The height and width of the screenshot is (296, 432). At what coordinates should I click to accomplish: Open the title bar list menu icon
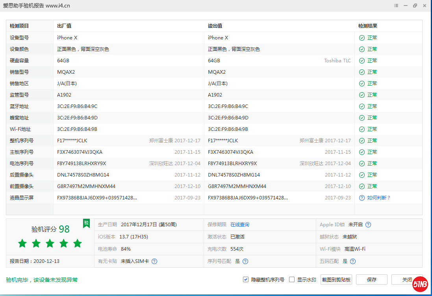click(396, 6)
